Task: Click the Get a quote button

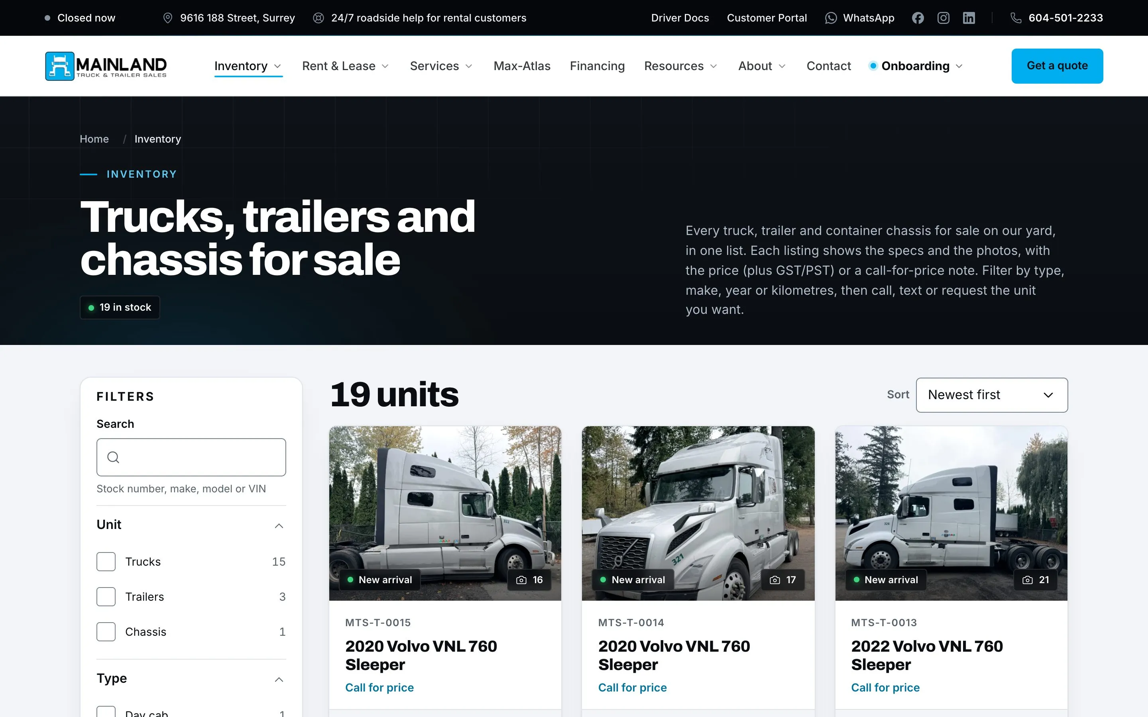Action: pyautogui.click(x=1057, y=66)
